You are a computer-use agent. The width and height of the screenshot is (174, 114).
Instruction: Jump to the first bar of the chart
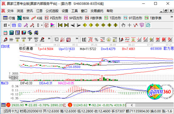coord(60,25)
